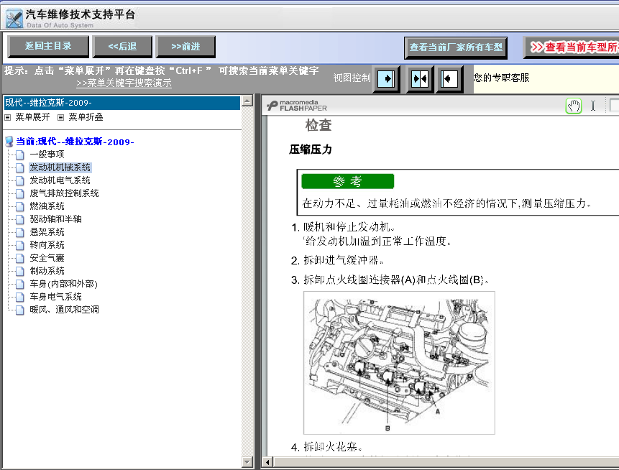619x470 pixels.
Task: Open the 发动机机械系统 tree item
Action: (60, 167)
